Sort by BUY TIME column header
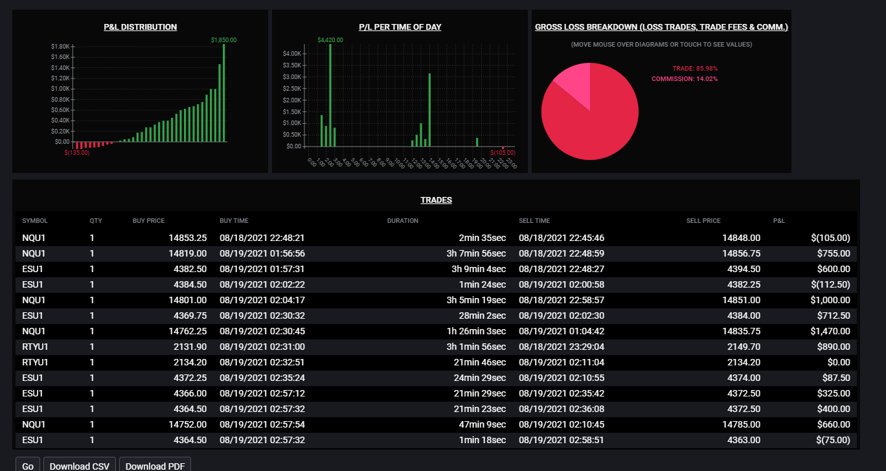886x471 pixels. click(x=234, y=221)
